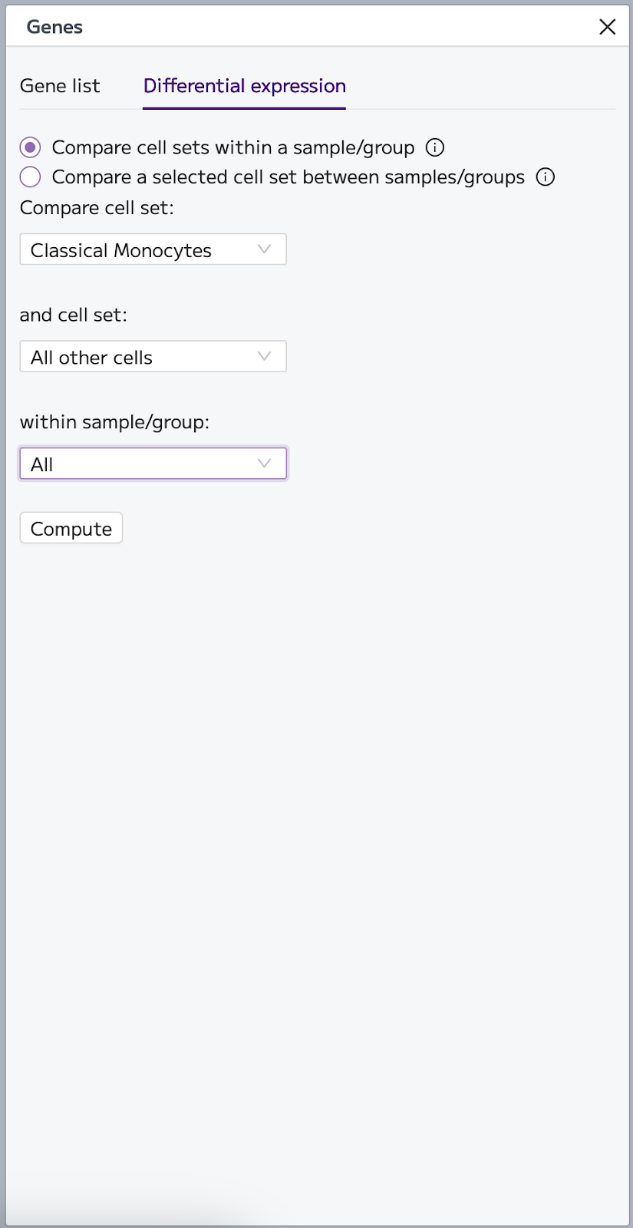Screen dimensions: 633x1228
Task: Select Compare a selected cell set between samples/groups
Action: [30, 177]
